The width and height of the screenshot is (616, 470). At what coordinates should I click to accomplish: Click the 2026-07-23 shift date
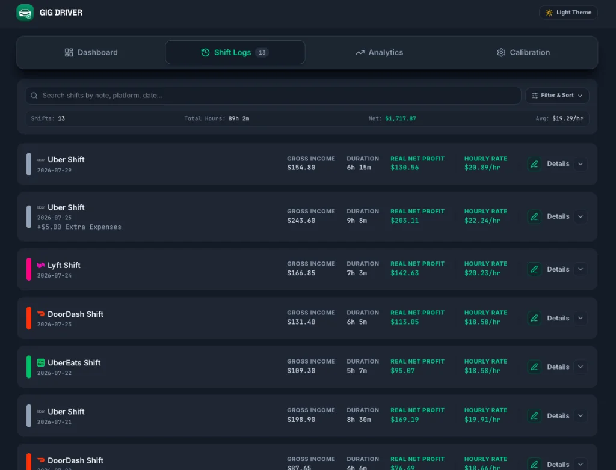pos(54,325)
